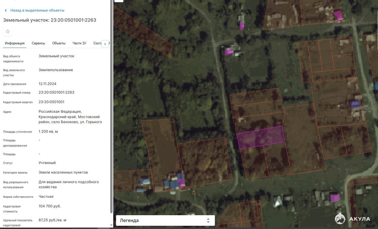Go back via Назад в выделенные объекты
This screenshot has width=378, height=229.
37,10
